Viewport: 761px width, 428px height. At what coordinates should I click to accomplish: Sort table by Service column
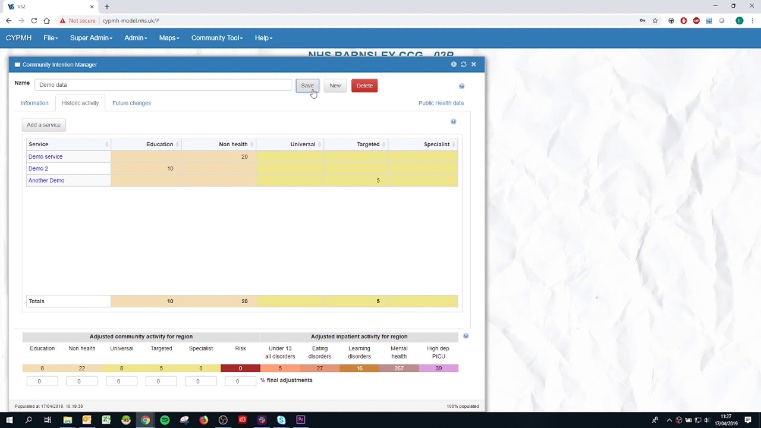point(68,144)
